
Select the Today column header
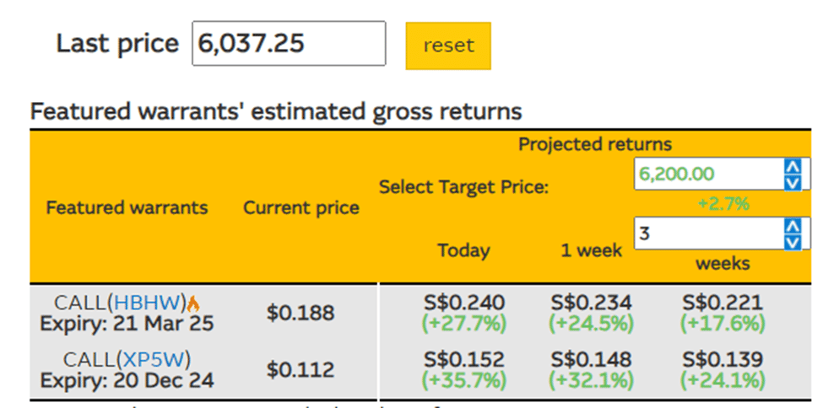[463, 250]
